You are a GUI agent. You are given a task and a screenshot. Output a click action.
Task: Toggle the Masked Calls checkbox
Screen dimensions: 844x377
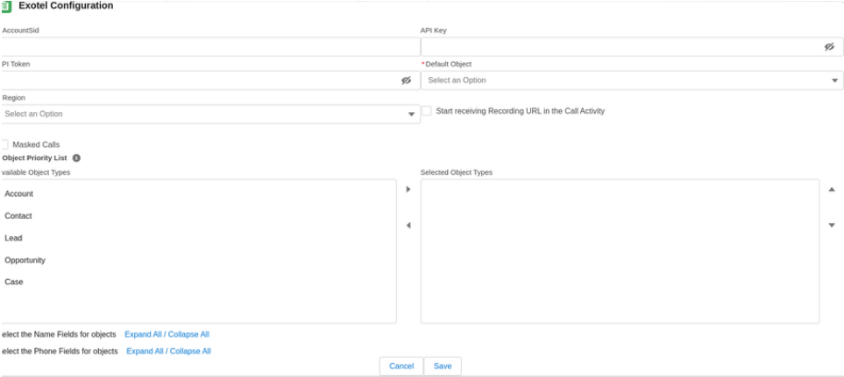[x=4, y=144]
